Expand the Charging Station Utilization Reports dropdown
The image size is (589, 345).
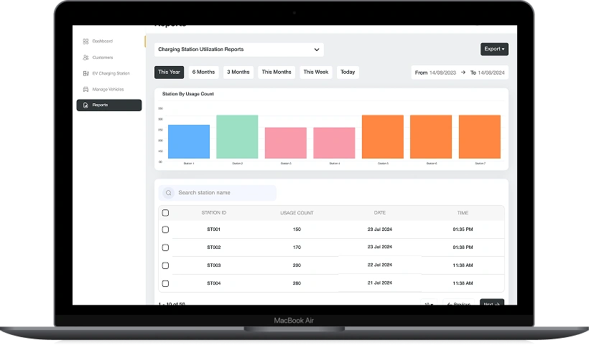coord(316,49)
